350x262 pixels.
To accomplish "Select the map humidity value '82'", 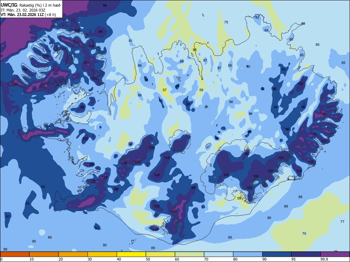I will (257, 17).
